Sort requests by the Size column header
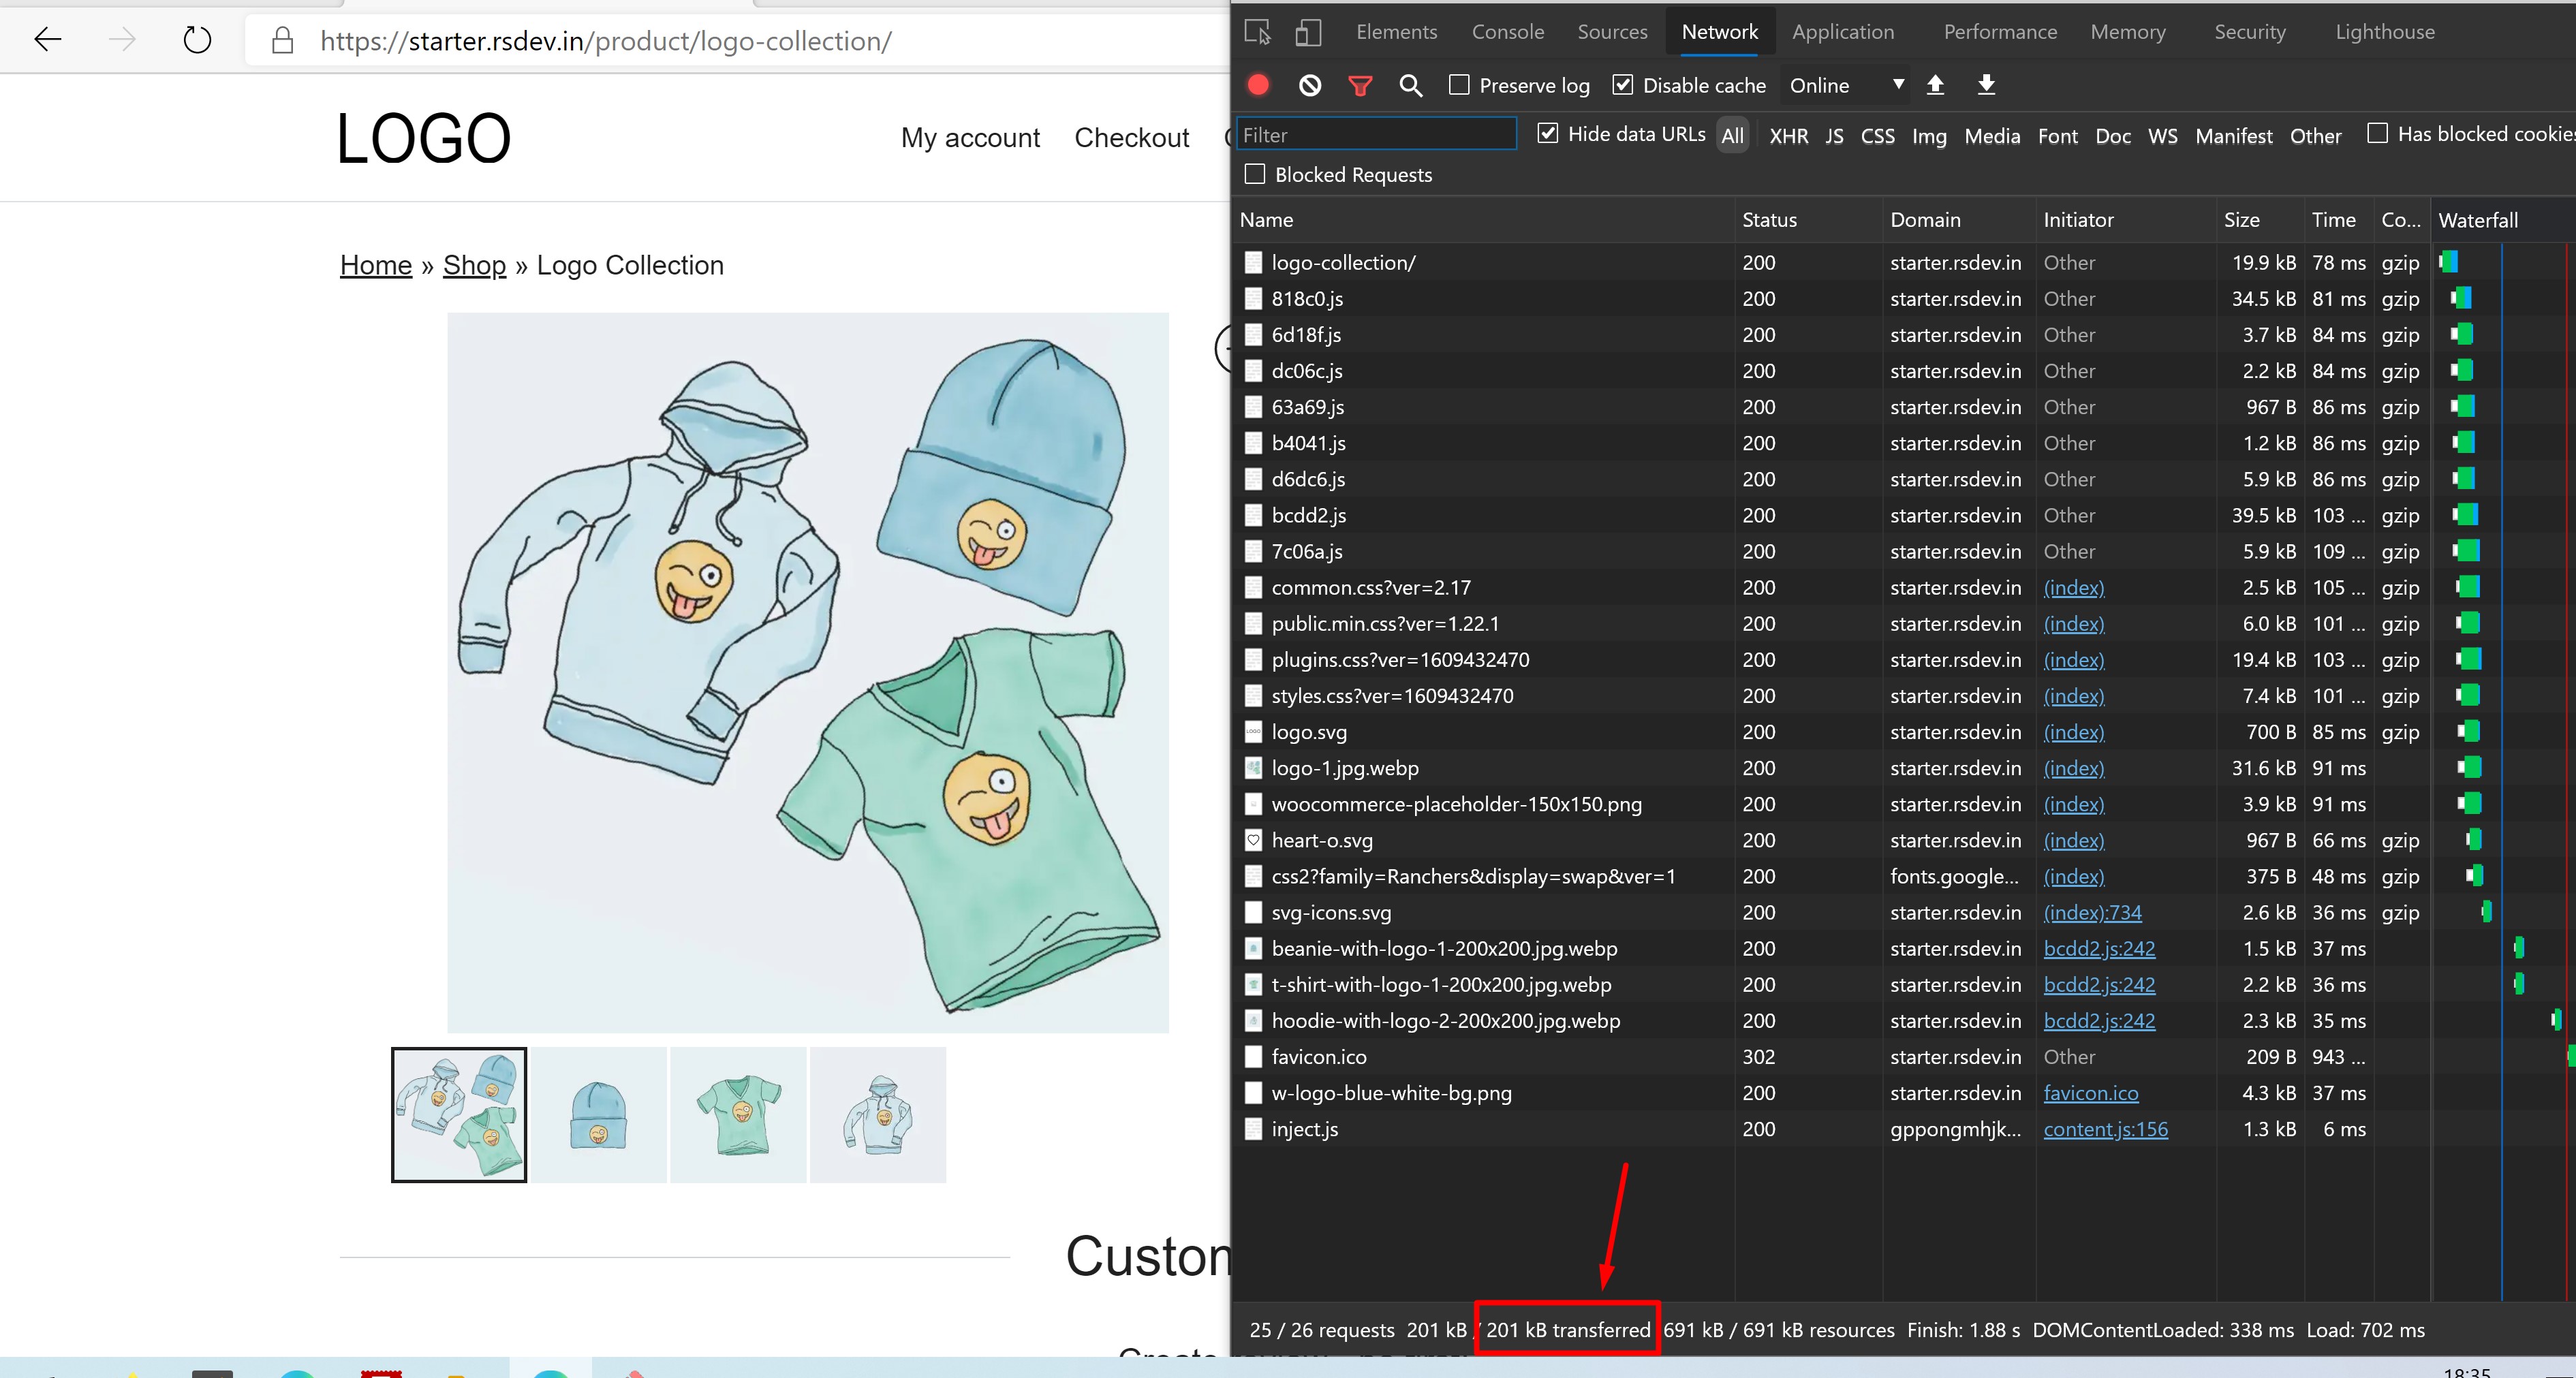The image size is (2576, 1378). pyautogui.click(x=2241, y=220)
